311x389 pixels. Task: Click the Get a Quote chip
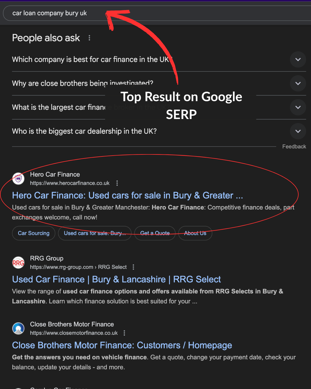tap(155, 233)
